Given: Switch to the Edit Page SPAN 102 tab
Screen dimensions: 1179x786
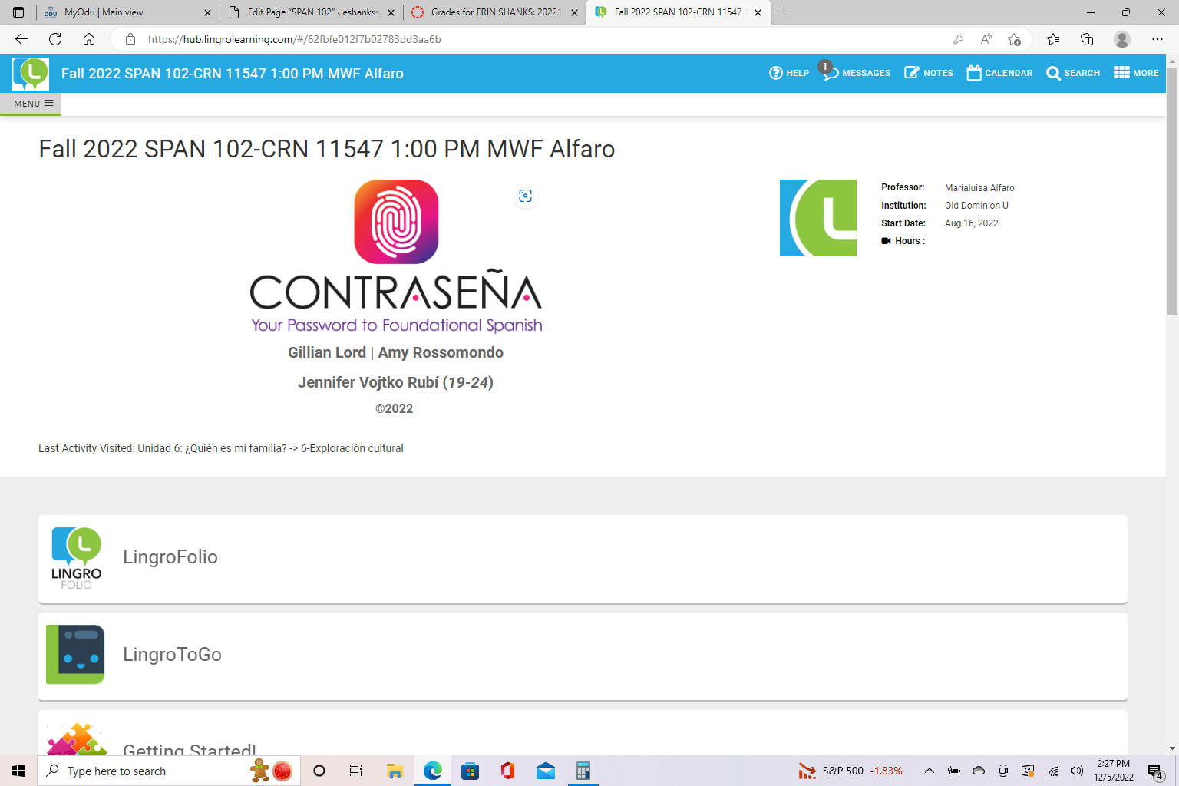Looking at the screenshot, I should point(312,12).
